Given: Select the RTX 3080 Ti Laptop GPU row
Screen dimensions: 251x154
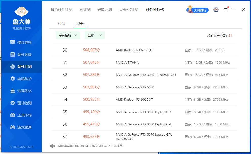Looking at the screenshot, I should pos(145,75).
